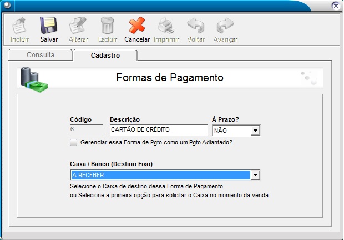Click the Descrição text field

point(158,130)
